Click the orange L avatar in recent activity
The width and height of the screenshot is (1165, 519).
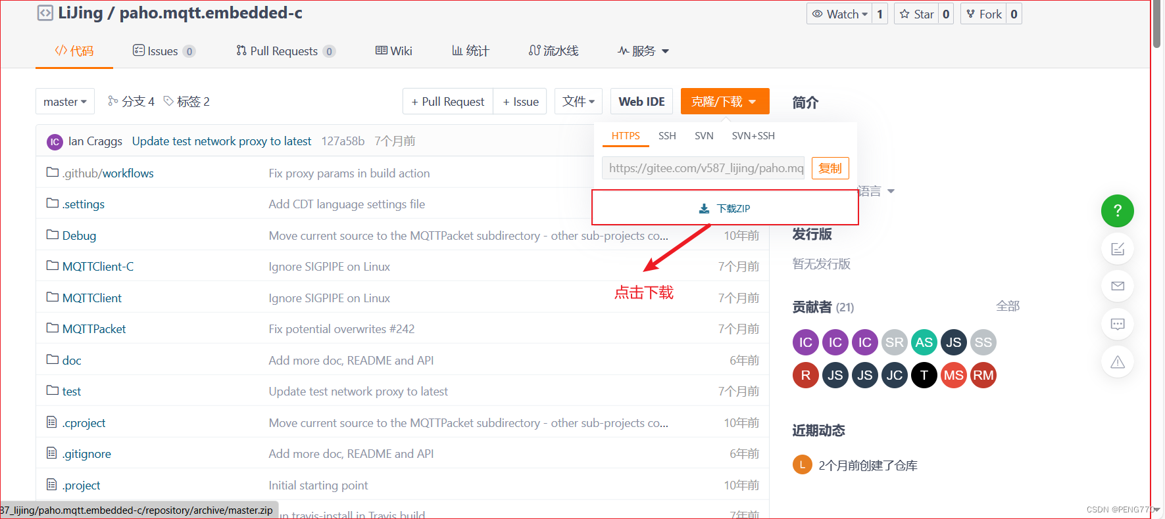point(802,464)
